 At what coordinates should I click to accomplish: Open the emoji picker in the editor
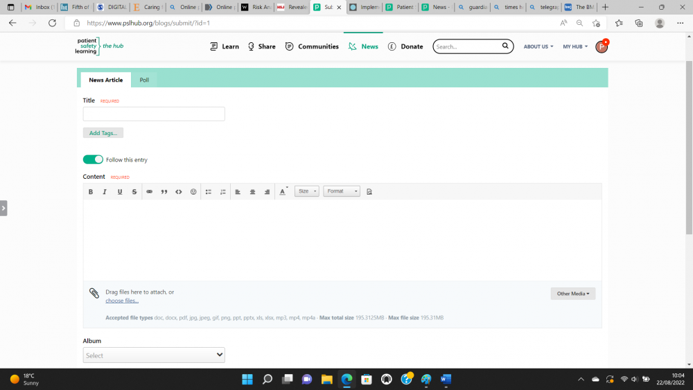193,192
